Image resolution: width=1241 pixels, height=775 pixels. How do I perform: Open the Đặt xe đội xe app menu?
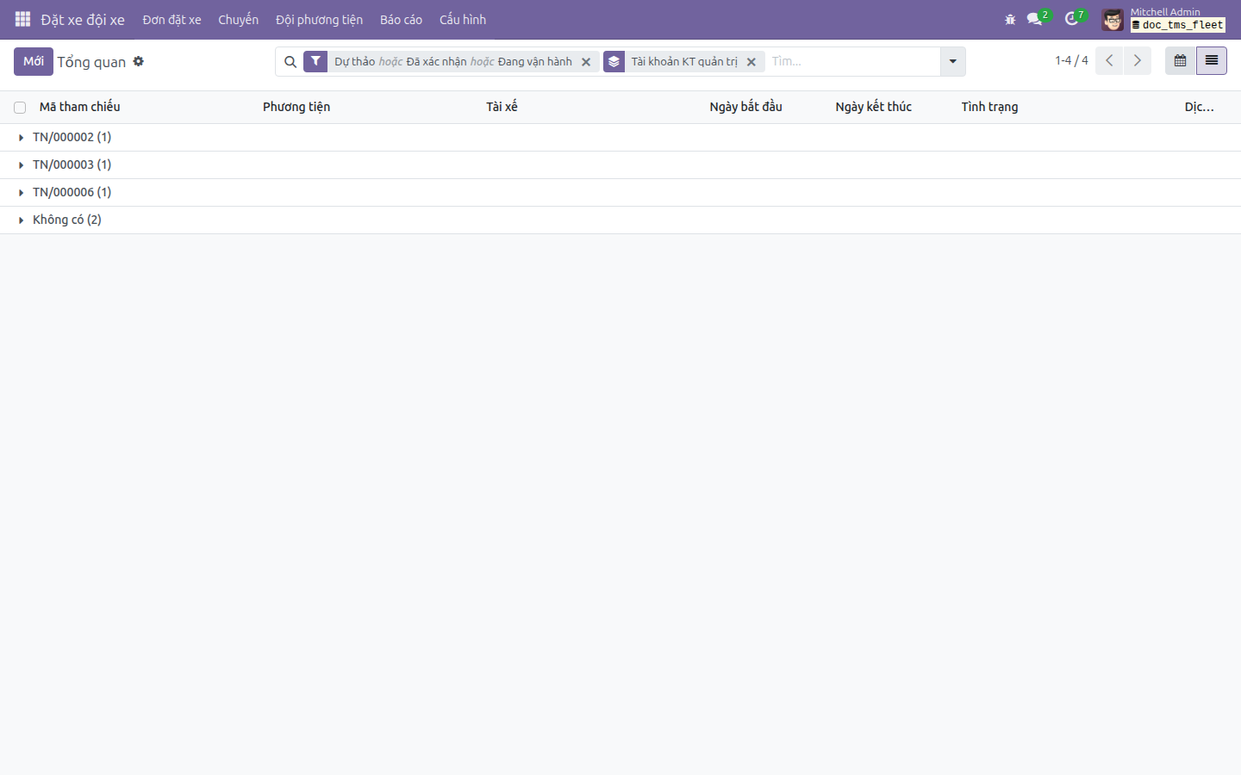pos(83,20)
